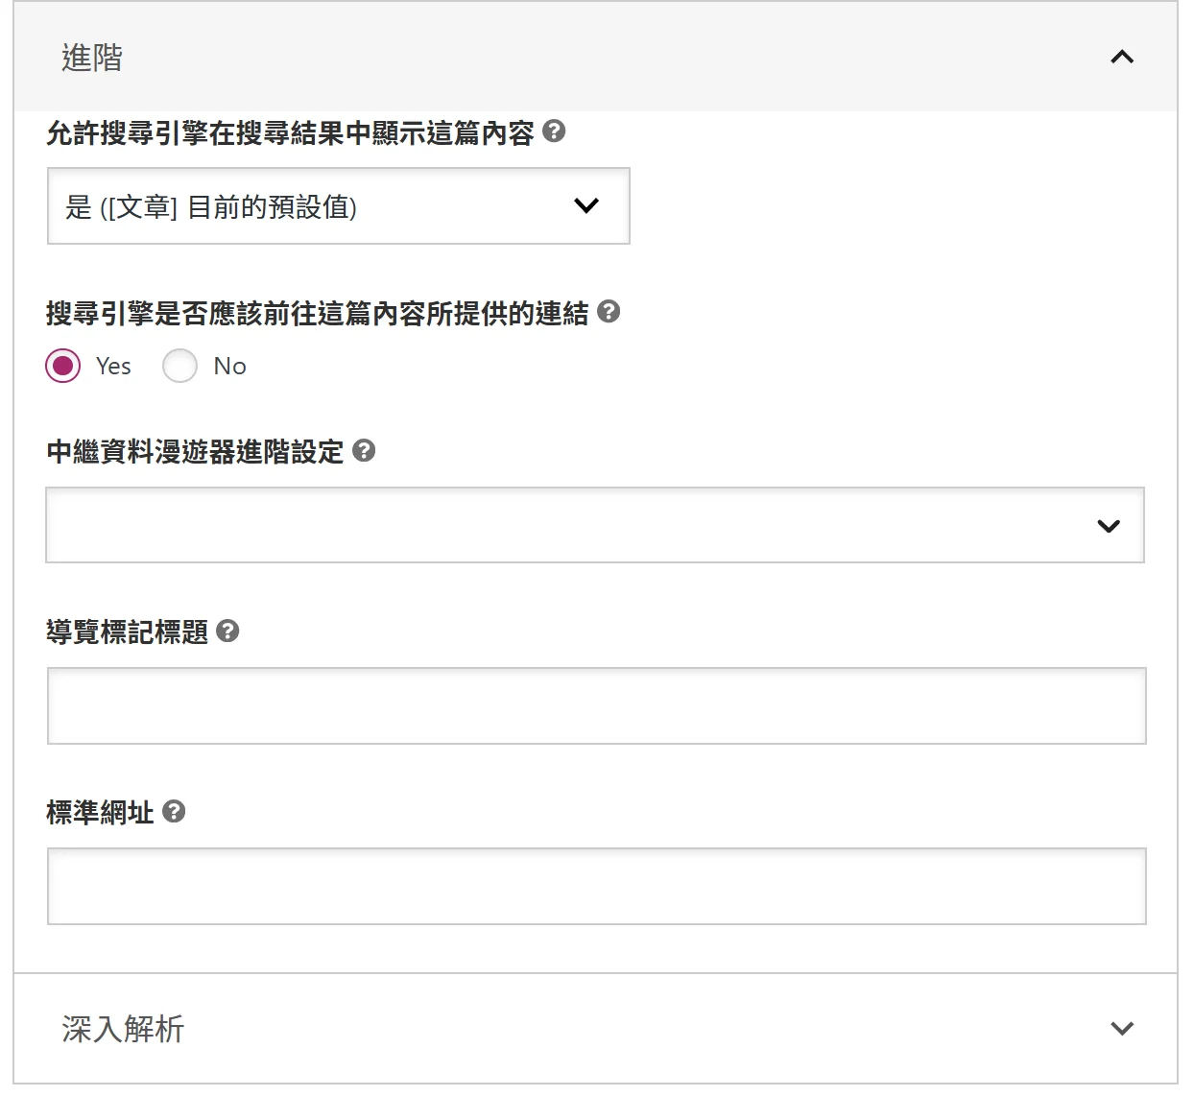Click the arrow of search-results visibility dropdown
Image resolution: width=1194 pixels, height=1096 pixels.
click(586, 206)
